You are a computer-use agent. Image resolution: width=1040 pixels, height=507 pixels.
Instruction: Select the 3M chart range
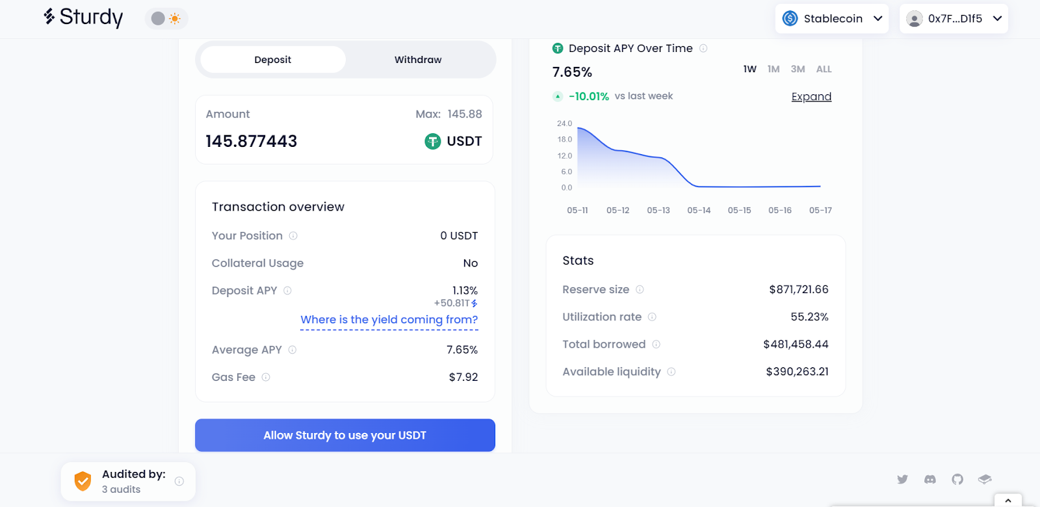coord(798,69)
